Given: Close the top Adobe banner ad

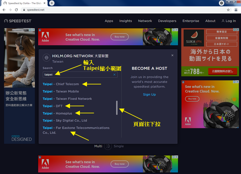Looking at the screenshot, I should (x=176, y=30).
